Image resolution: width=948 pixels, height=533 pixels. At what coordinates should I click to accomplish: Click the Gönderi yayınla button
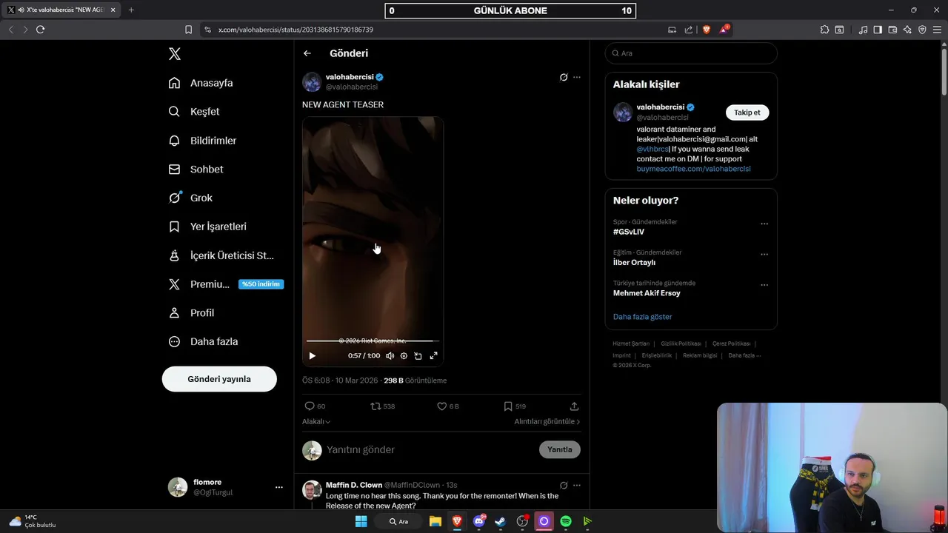(x=219, y=379)
